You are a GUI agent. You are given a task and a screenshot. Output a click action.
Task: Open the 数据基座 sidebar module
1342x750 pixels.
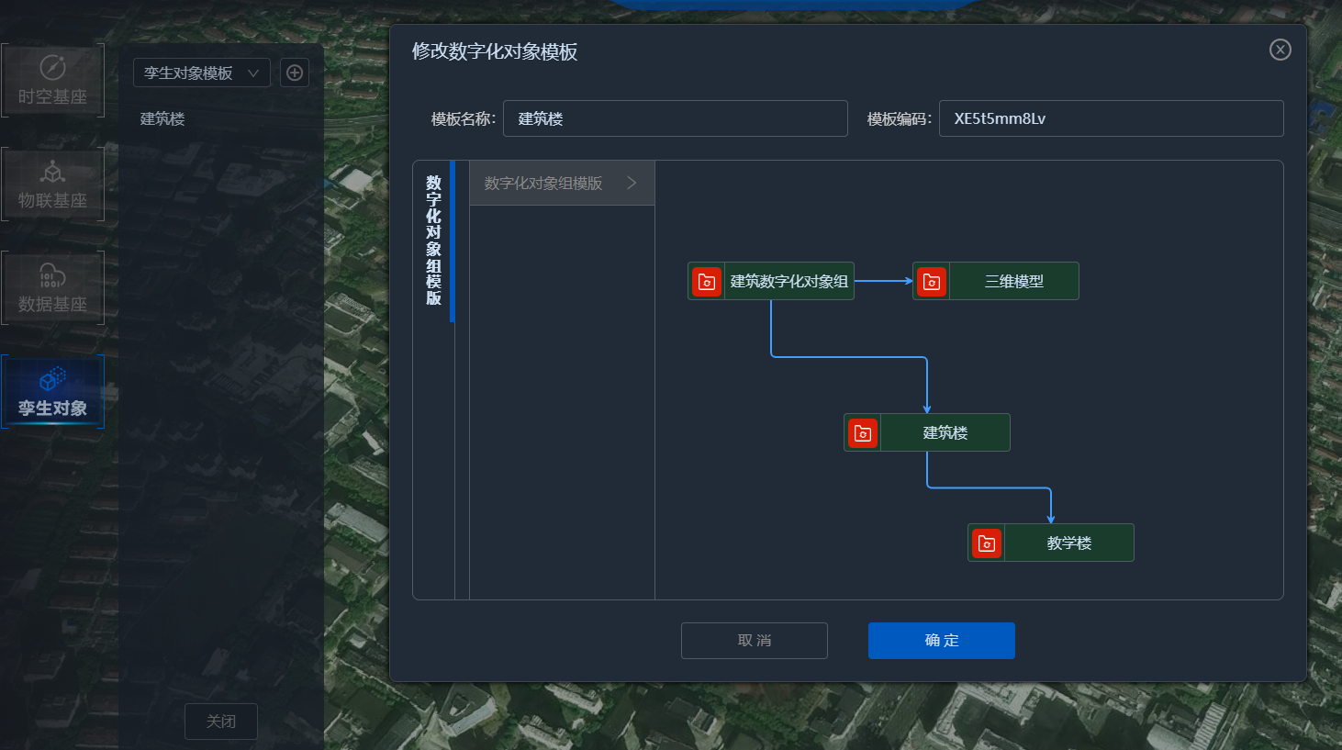coord(52,287)
